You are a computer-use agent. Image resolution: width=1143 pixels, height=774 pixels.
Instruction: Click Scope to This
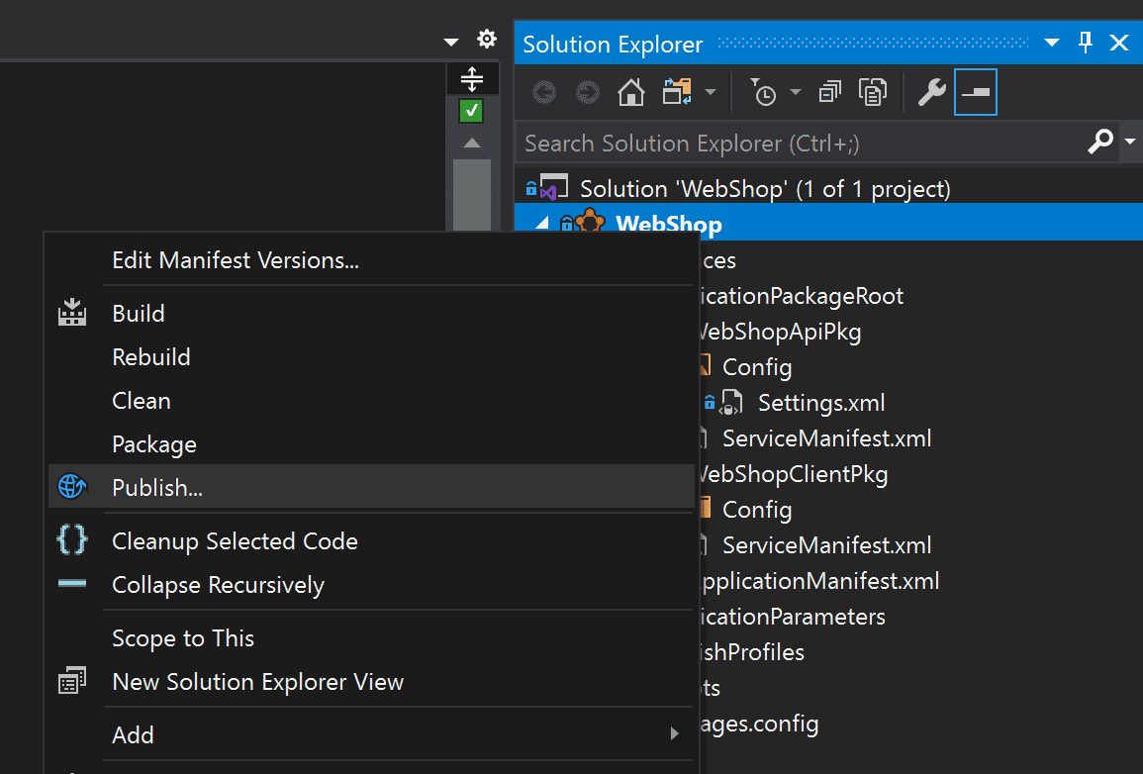click(x=183, y=637)
